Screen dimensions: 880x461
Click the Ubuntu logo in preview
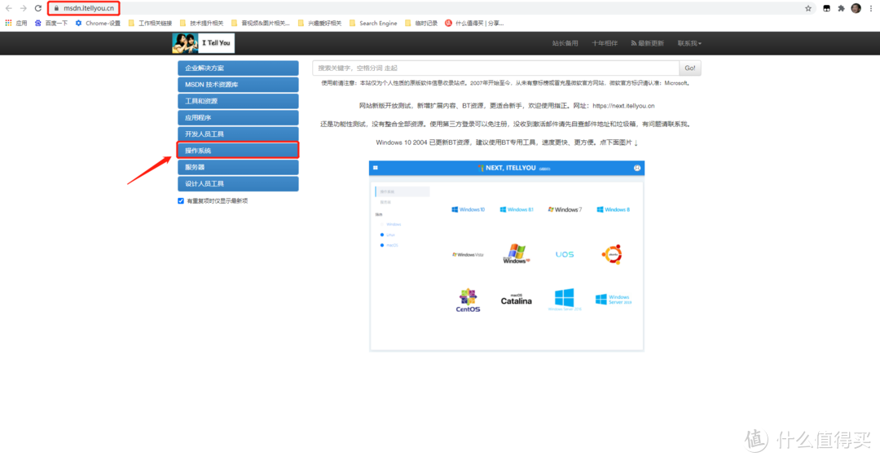612,254
